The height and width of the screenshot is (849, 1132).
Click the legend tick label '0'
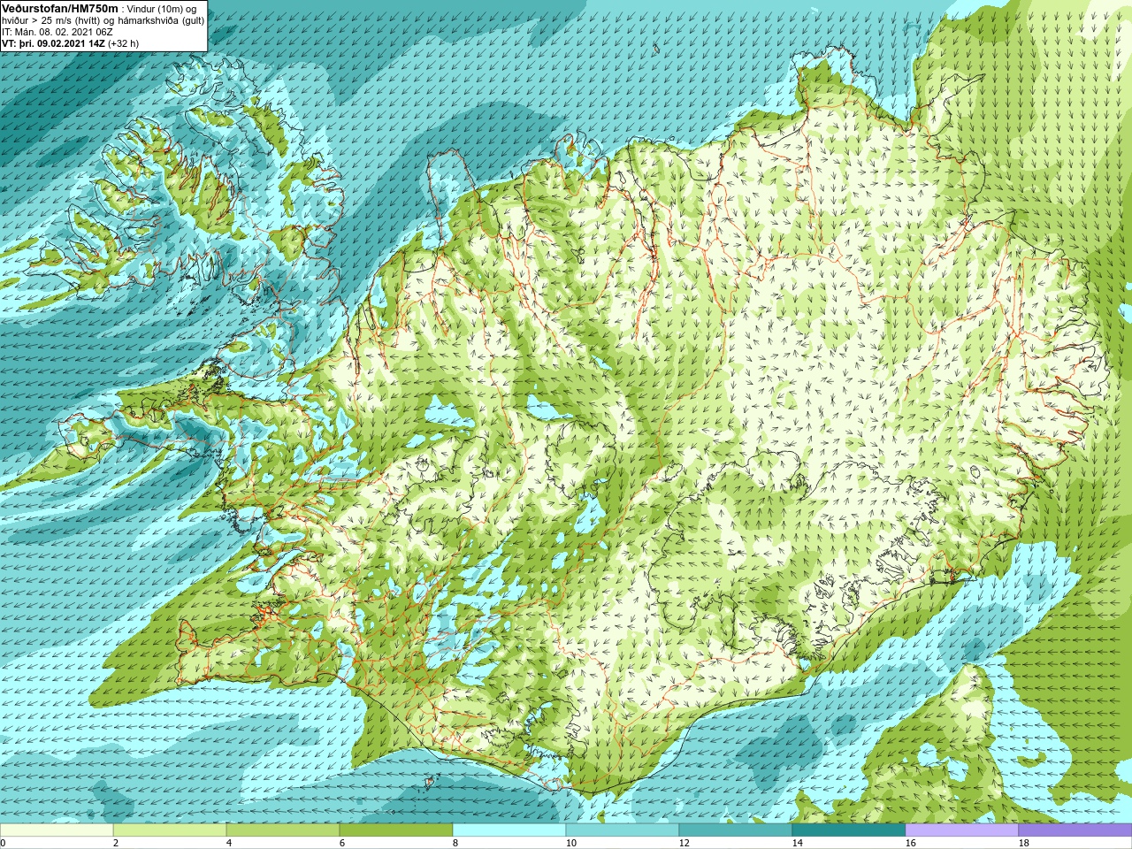(x=4, y=843)
